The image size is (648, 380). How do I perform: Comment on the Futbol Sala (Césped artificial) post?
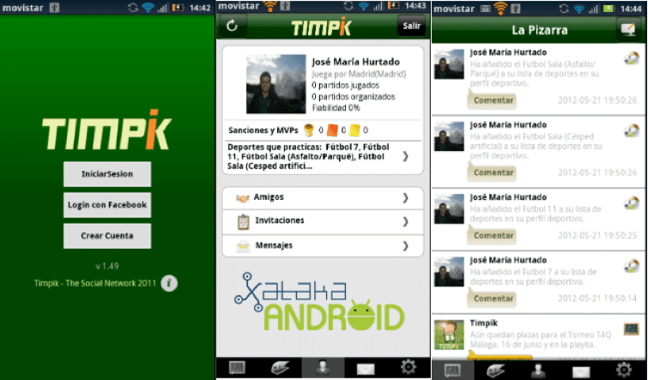tap(492, 172)
